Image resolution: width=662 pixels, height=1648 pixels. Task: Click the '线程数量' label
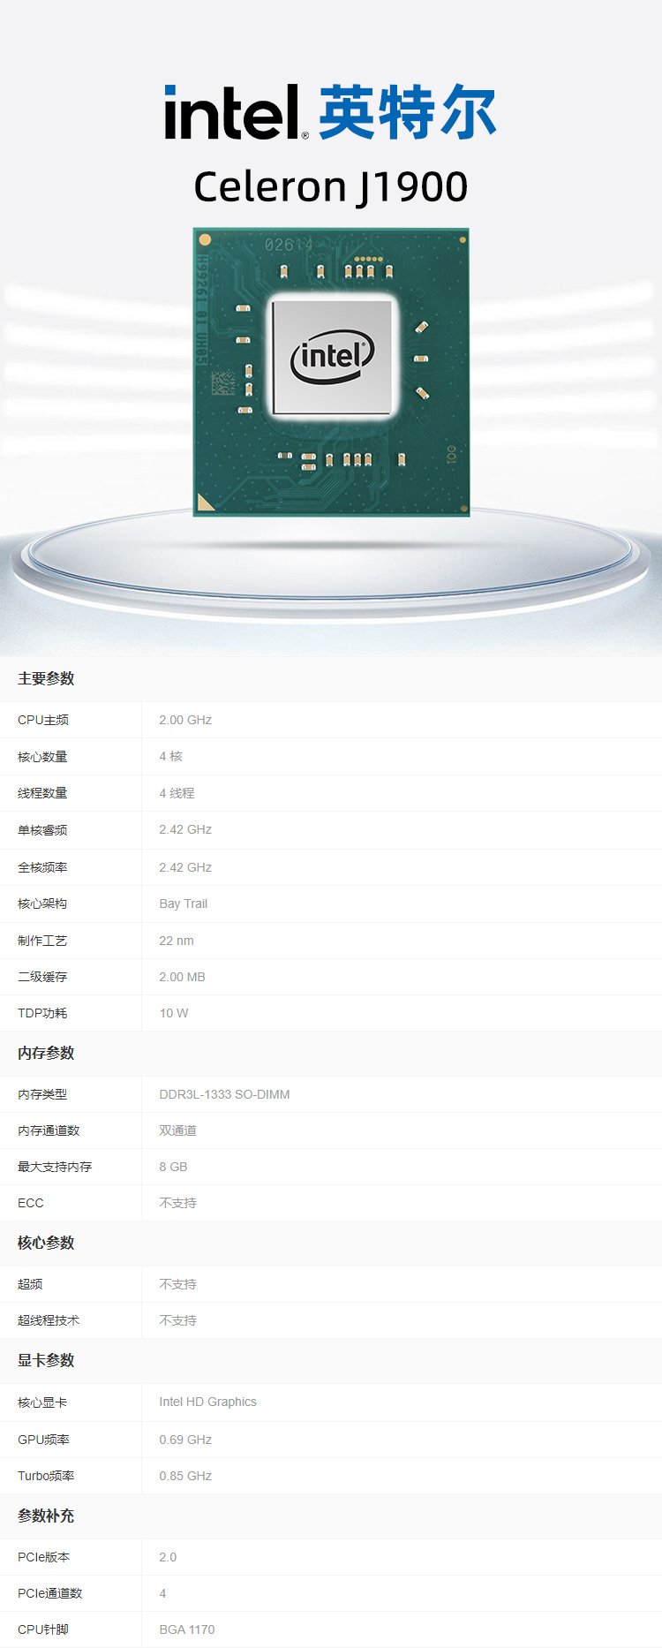[42, 793]
